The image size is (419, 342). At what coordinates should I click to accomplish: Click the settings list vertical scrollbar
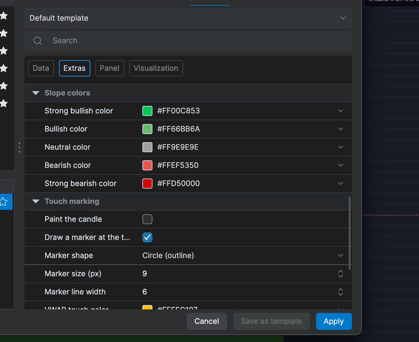point(350,233)
